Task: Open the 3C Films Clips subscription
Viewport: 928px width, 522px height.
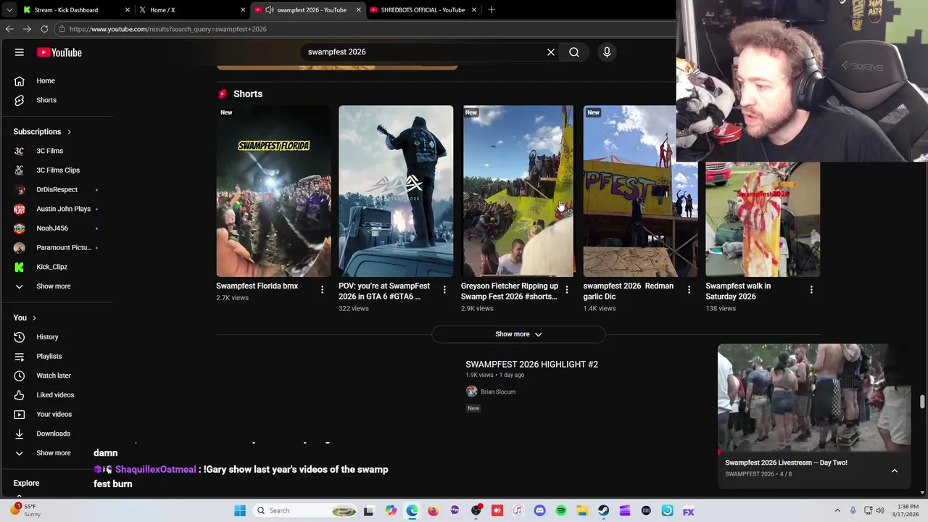Action: (x=57, y=170)
